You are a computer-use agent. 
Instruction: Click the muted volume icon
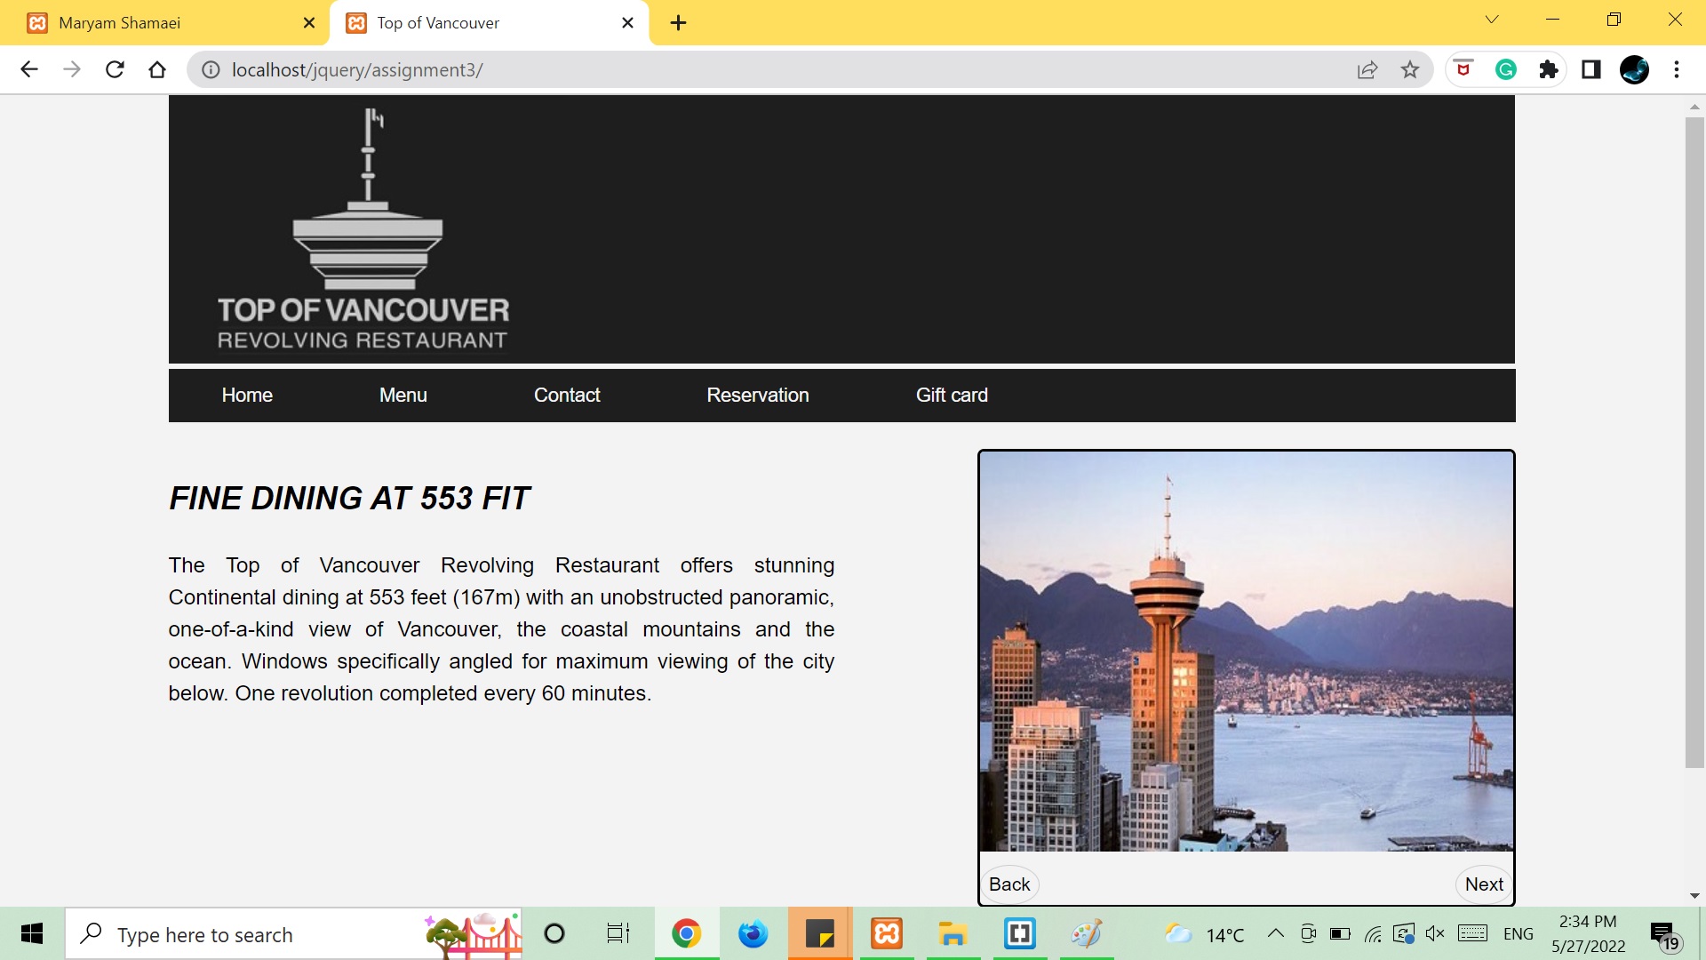[1435, 934]
